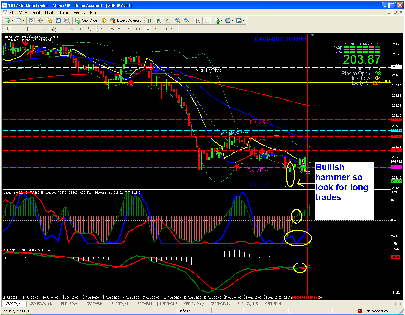Select the text label tool

pos(80,29)
